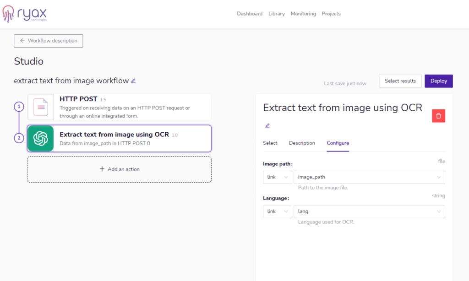The height and width of the screenshot is (281, 469).
Task: Switch to the Description tab
Action: pyautogui.click(x=302, y=143)
